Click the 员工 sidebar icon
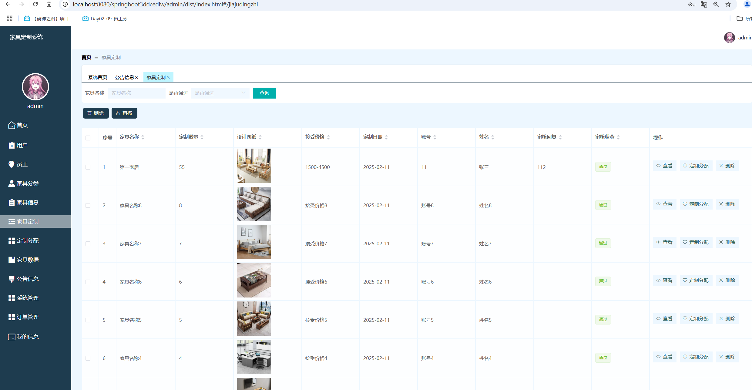 [x=12, y=164]
